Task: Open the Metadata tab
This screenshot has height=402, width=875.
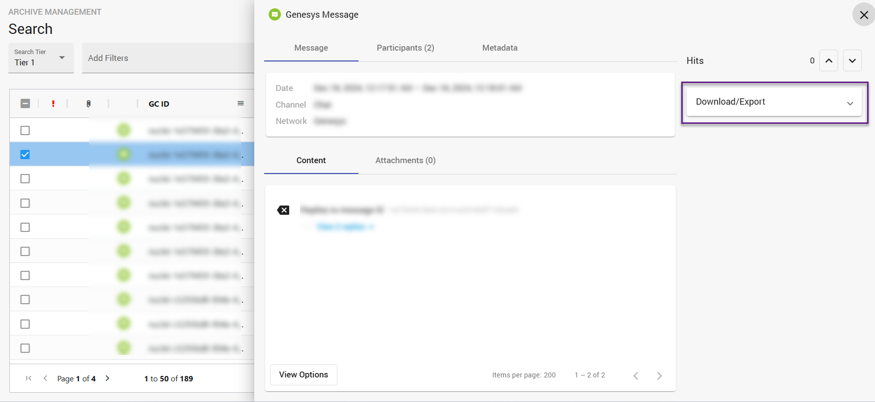Action: click(x=500, y=48)
